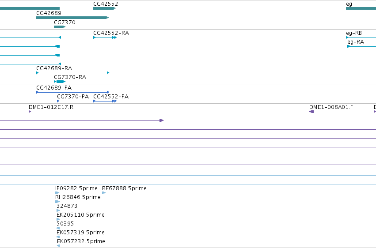Viewport: 376px width, 248px height.
Task: Select the glyph under EK057232.5prime
Action: [x=58, y=246]
